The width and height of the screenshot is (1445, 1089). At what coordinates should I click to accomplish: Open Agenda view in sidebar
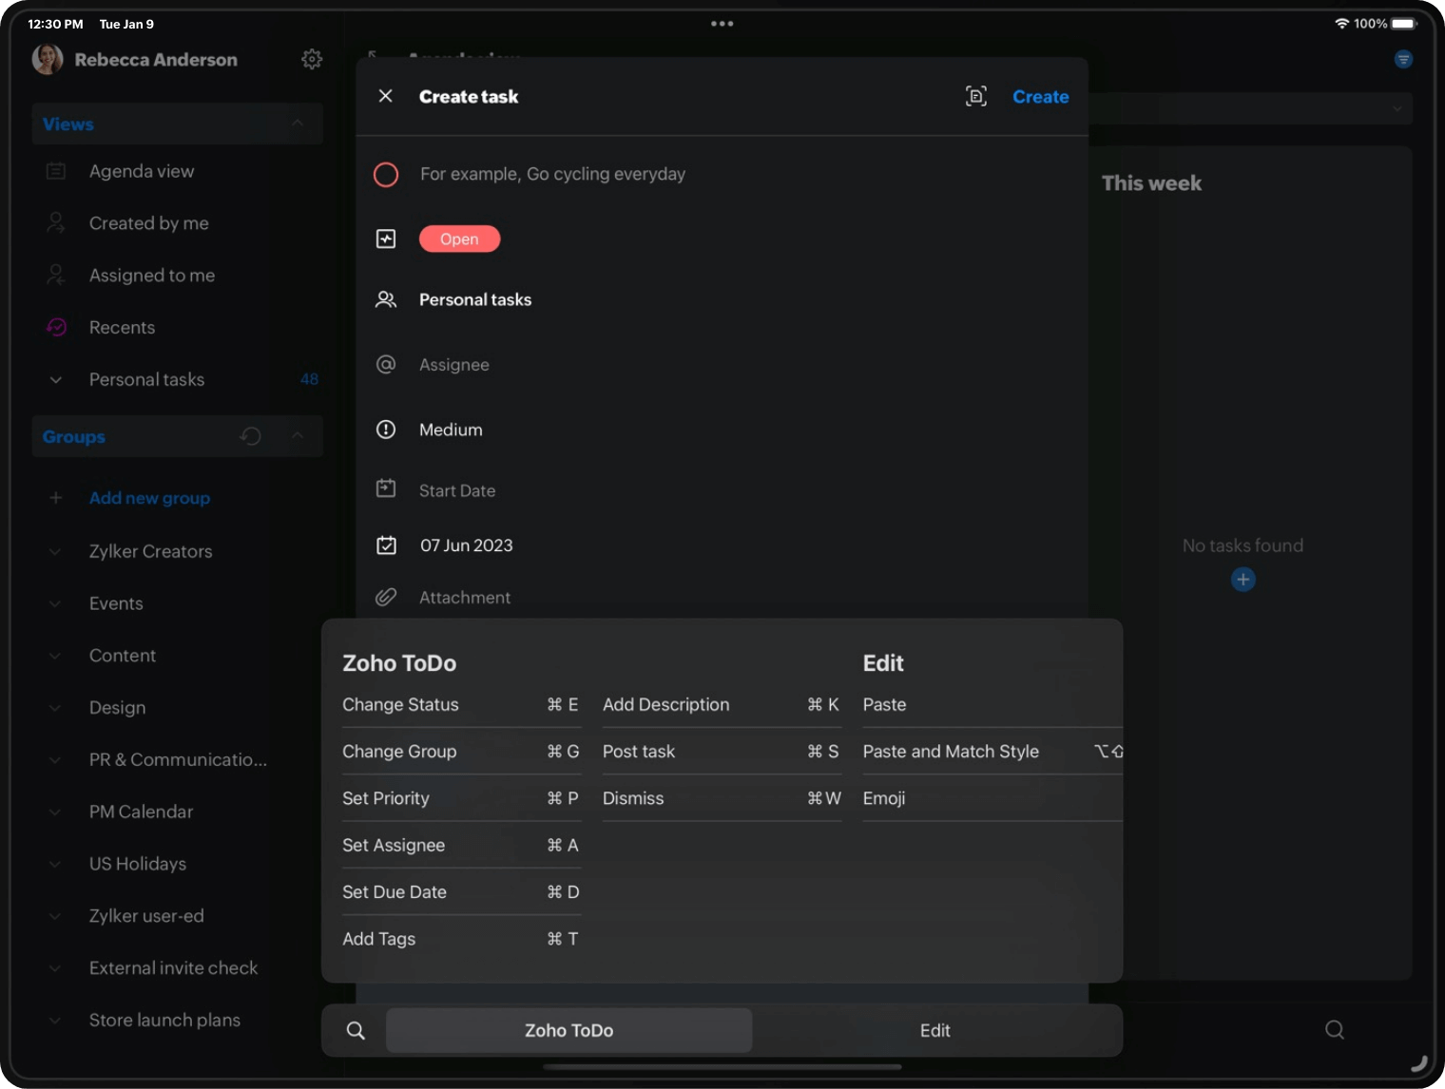tap(142, 171)
